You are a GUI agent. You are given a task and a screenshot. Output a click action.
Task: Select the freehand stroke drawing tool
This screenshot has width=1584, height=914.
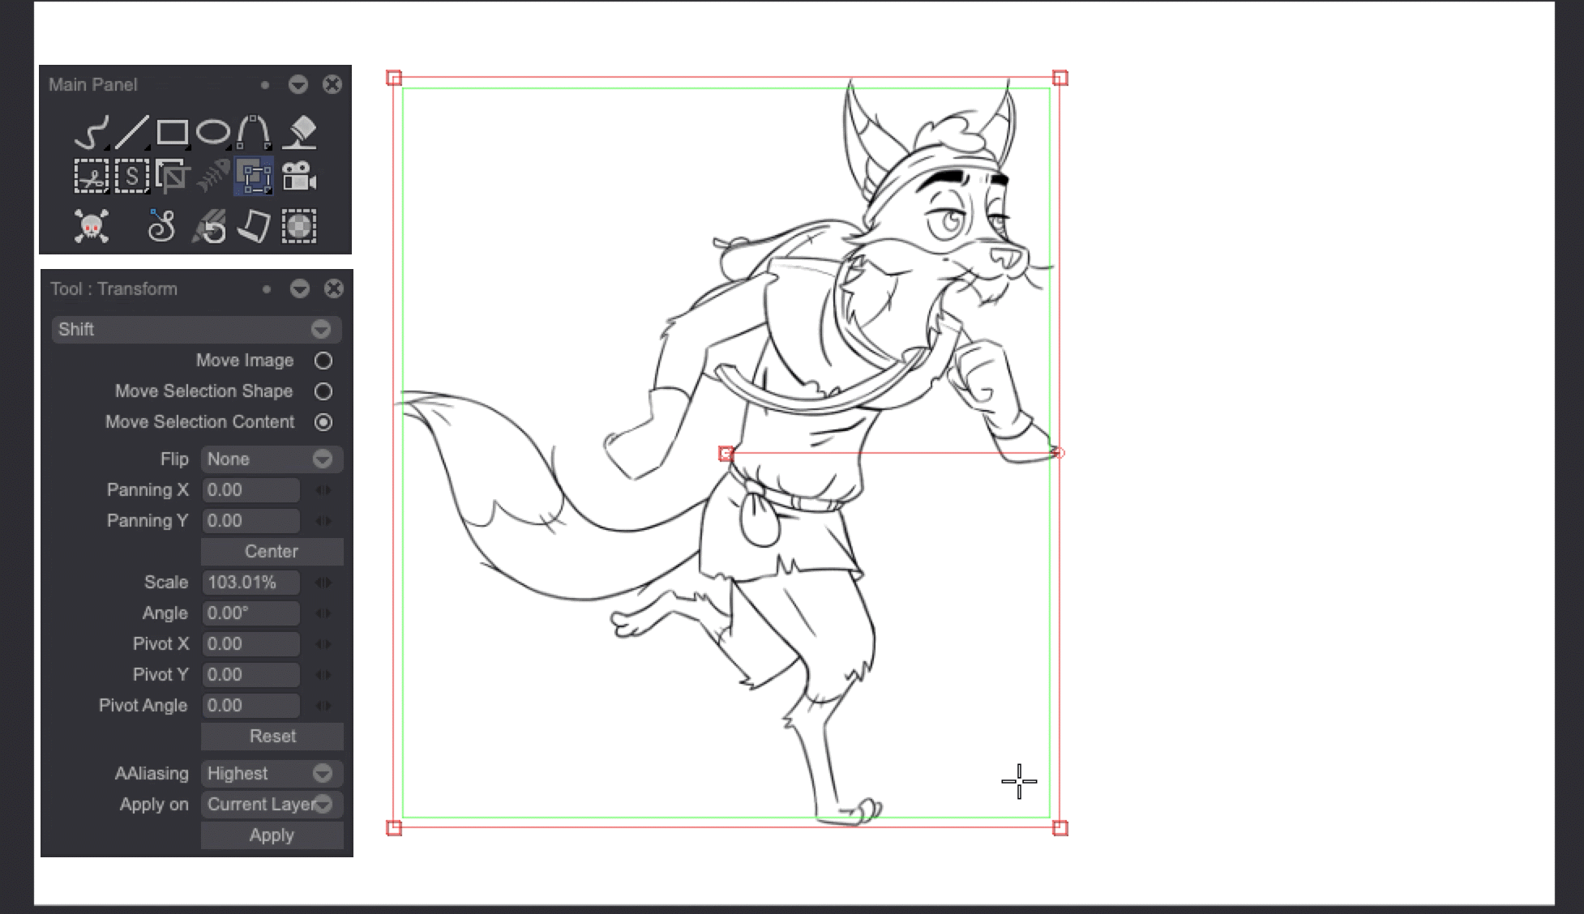click(x=92, y=132)
